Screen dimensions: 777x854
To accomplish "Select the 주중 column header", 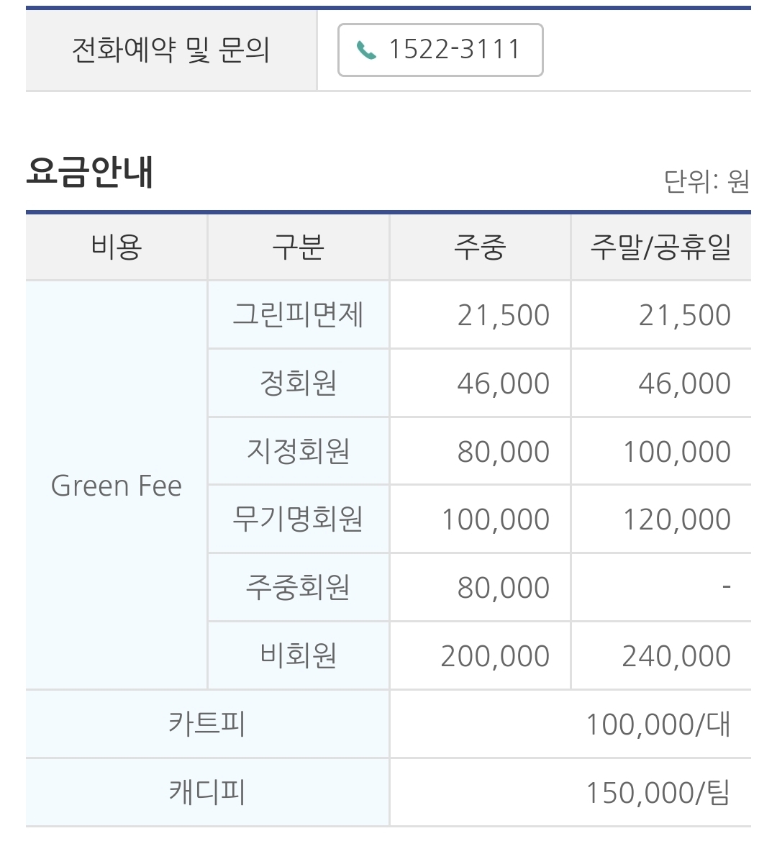I will [x=480, y=247].
